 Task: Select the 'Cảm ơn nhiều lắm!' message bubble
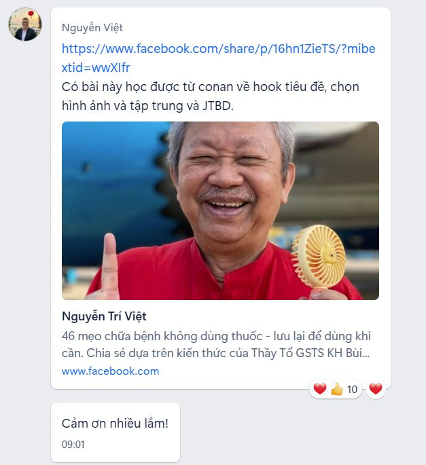[x=116, y=432]
